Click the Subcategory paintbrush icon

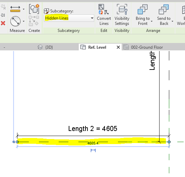(47, 11)
